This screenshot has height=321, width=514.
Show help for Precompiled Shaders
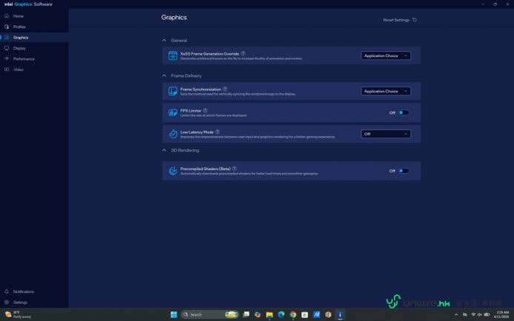[x=234, y=169]
